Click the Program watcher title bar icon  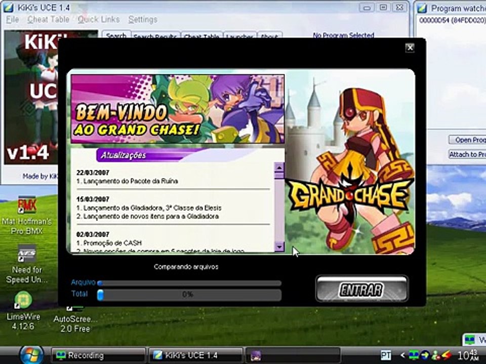[422, 8]
